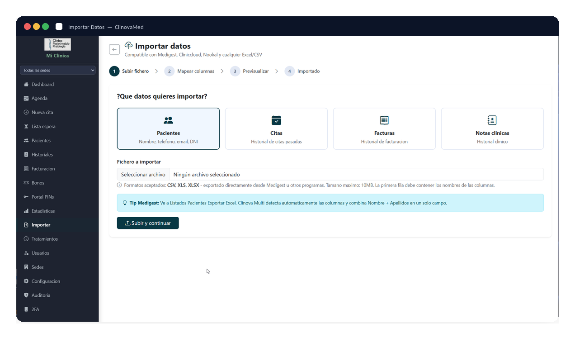
Task: Click the Estadisticas label in sidebar
Action: click(43, 211)
